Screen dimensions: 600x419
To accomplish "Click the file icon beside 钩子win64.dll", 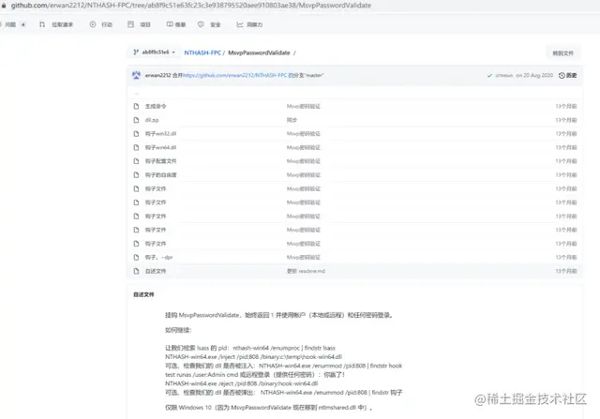I will coord(136,148).
